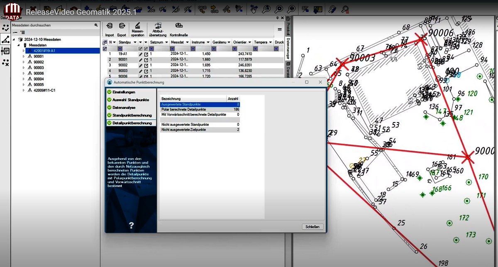Click the Bezeichnung column header

point(193,98)
